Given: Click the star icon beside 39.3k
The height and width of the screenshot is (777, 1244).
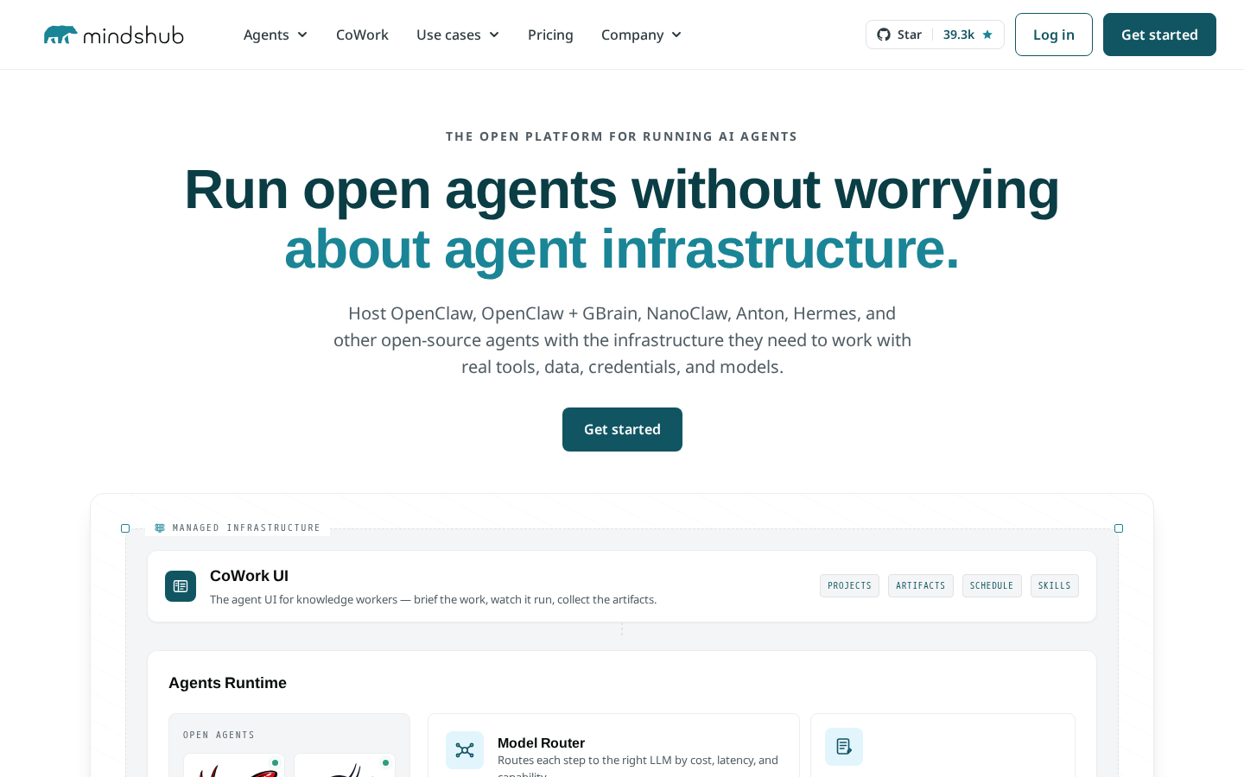Looking at the screenshot, I should pyautogui.click(x=987, y=35).
